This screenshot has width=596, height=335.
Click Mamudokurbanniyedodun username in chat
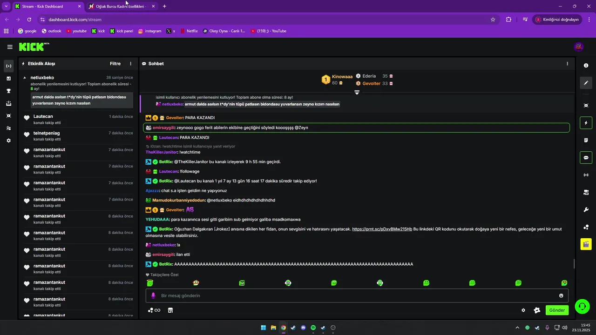point(178,200)
